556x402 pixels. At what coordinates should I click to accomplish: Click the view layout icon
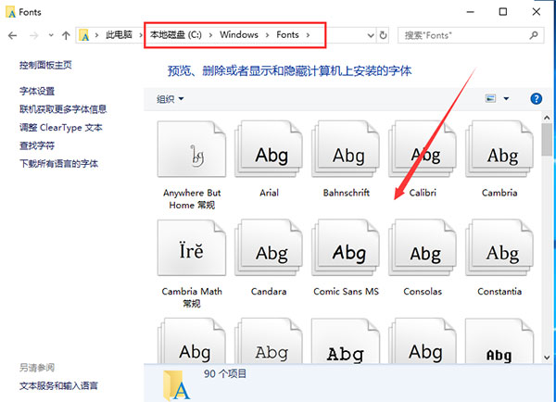tap(490, 98)
